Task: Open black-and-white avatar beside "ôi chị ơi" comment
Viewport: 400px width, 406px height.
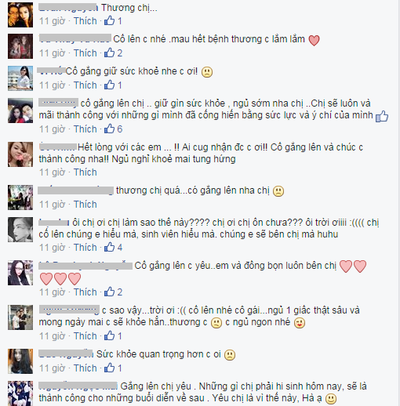Action: coord(20,230)
